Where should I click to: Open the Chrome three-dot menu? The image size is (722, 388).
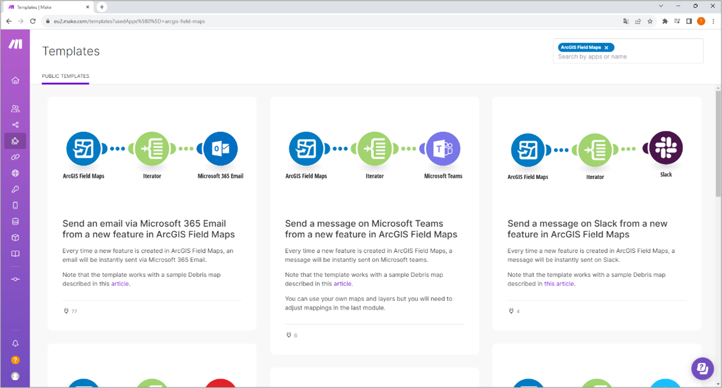point(713,21)
